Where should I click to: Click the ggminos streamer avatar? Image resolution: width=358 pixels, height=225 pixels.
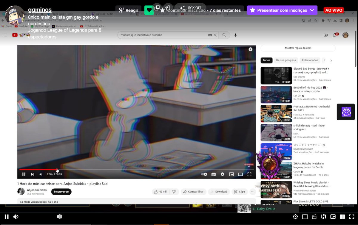pos(15,15)
